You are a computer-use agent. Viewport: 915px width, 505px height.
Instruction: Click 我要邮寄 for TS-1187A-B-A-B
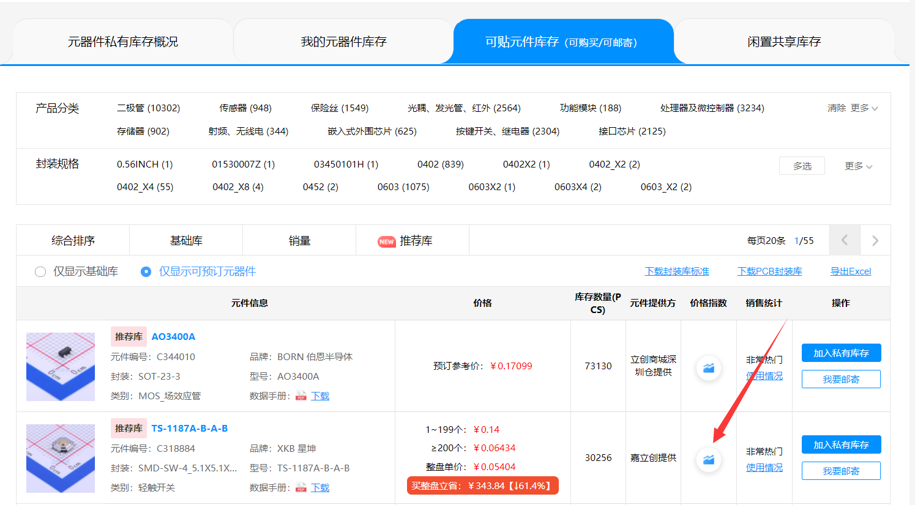(841, 471)
